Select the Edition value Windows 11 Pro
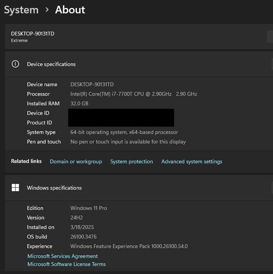 [x=89, y=208]
